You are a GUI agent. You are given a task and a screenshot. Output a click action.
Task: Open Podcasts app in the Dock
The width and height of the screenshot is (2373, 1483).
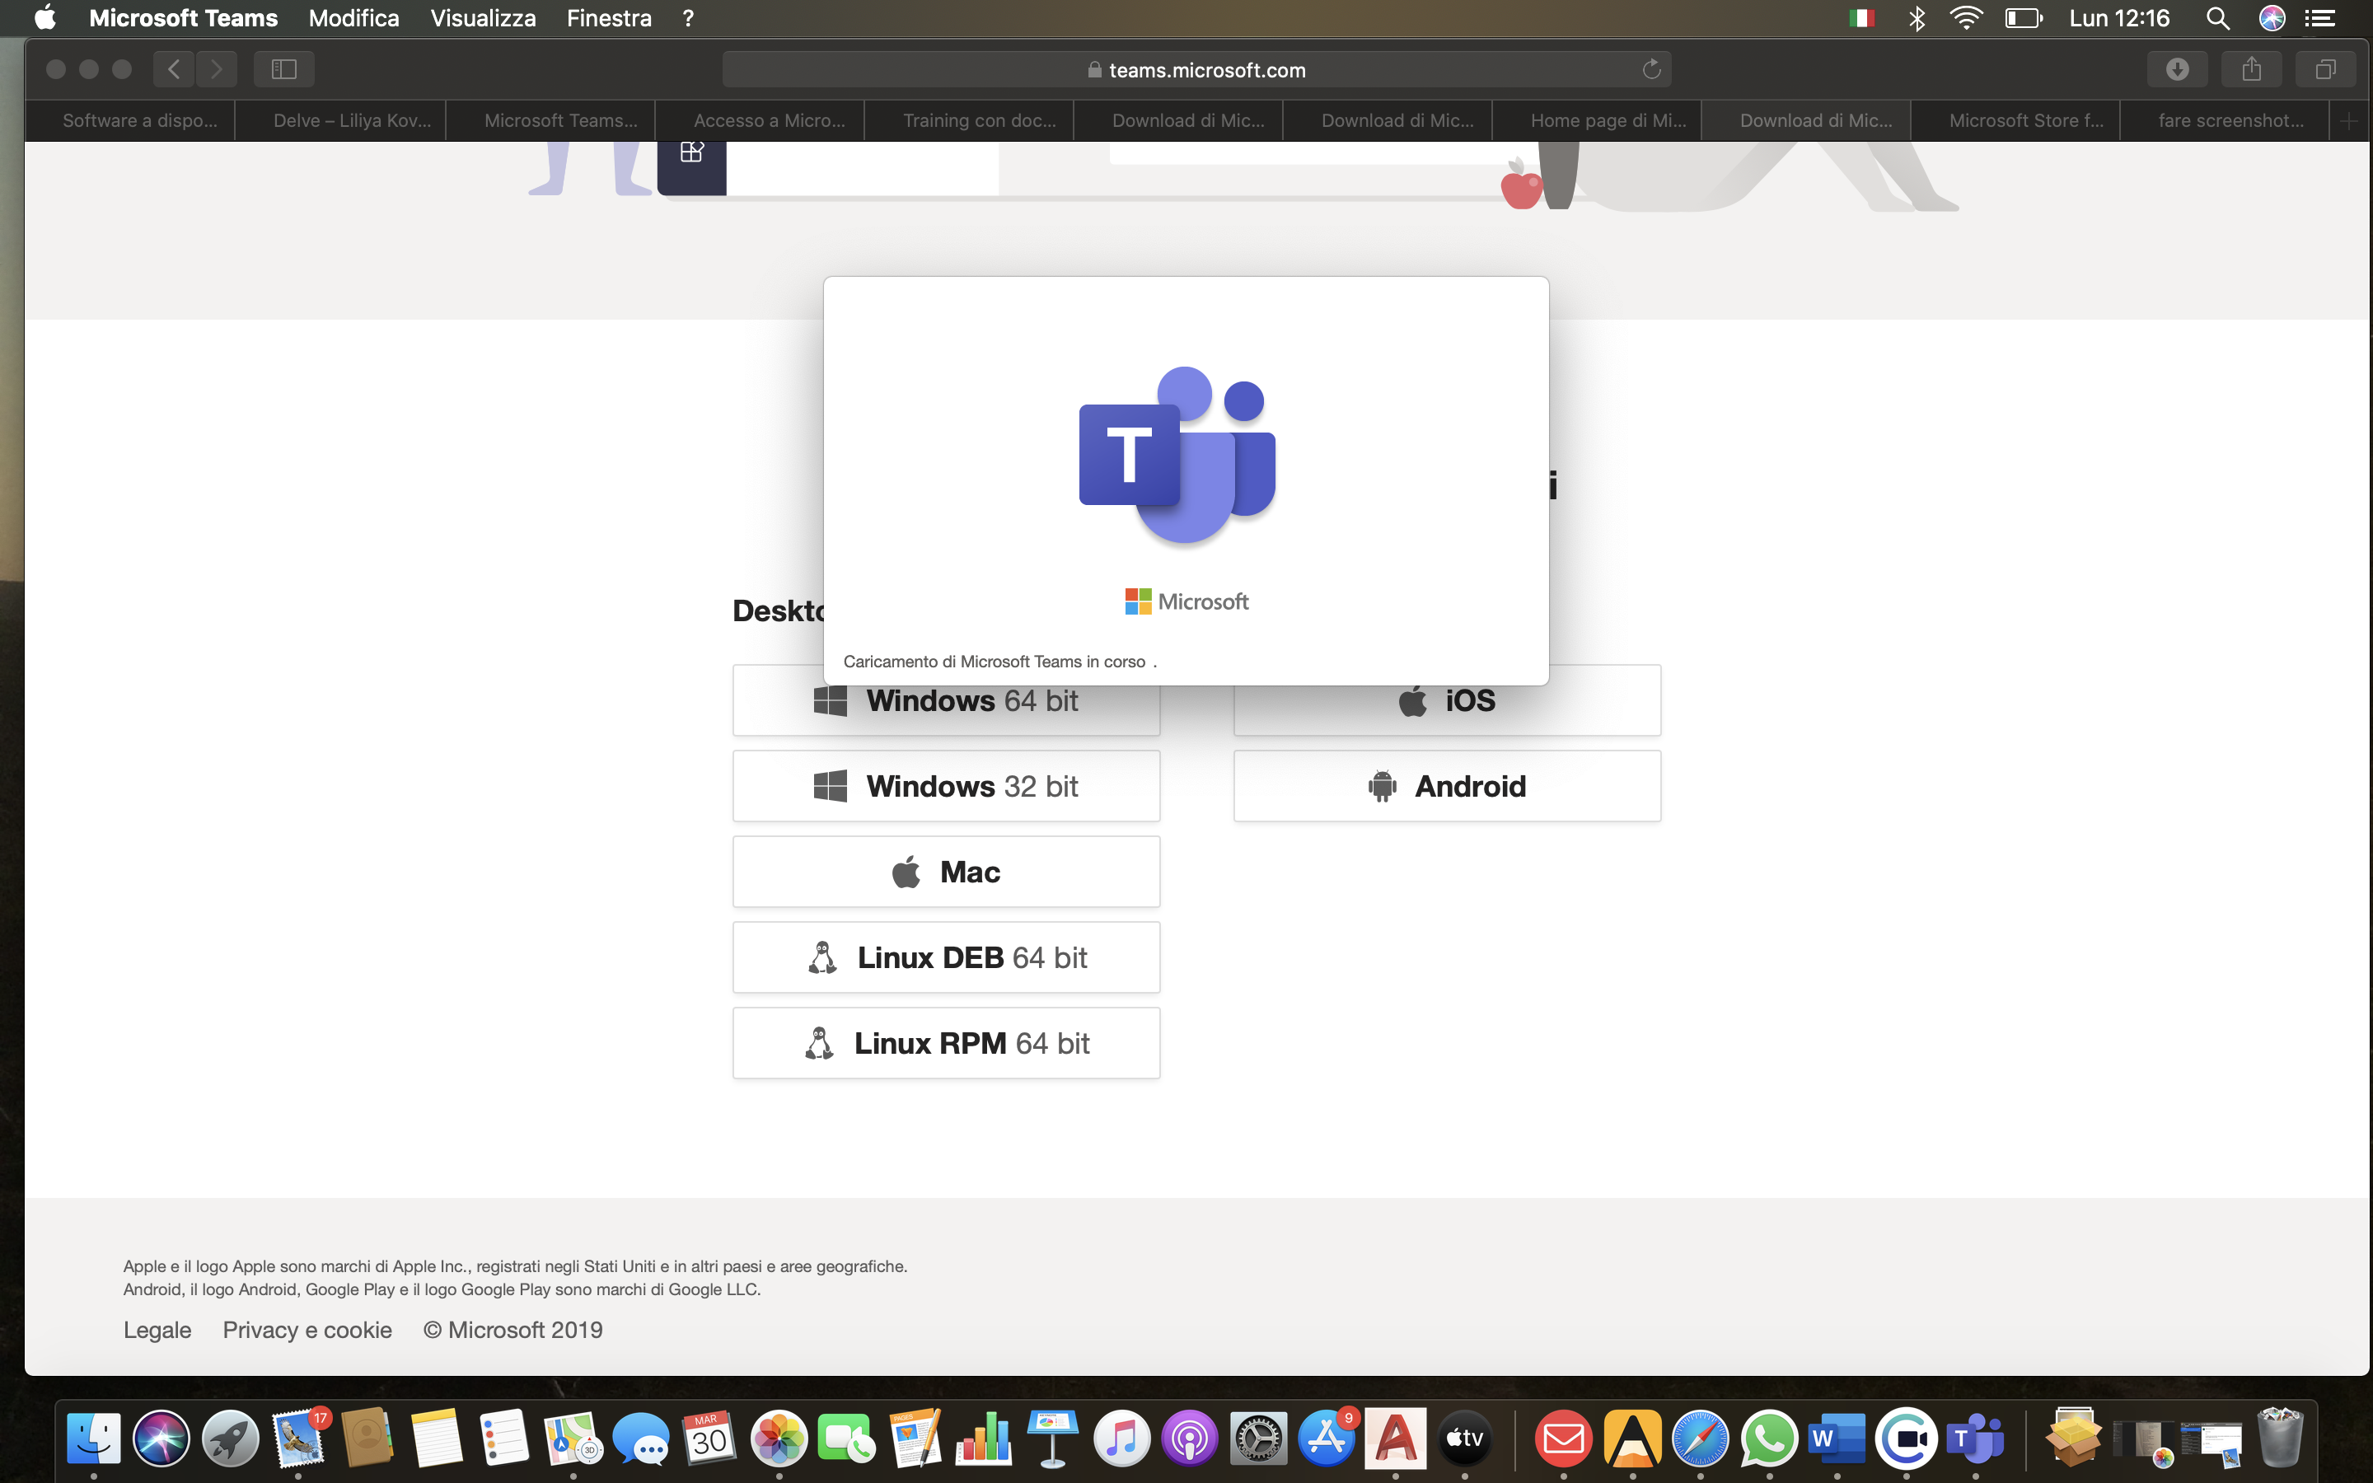pyautogui.click(x=1190, y=1439)
